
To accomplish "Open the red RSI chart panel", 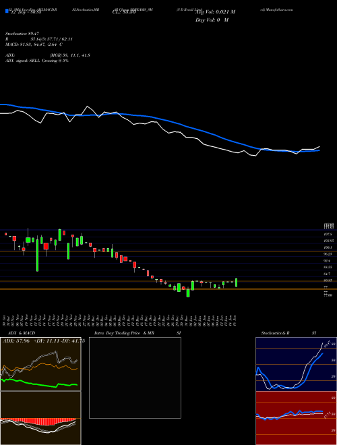I will (296, 418).
